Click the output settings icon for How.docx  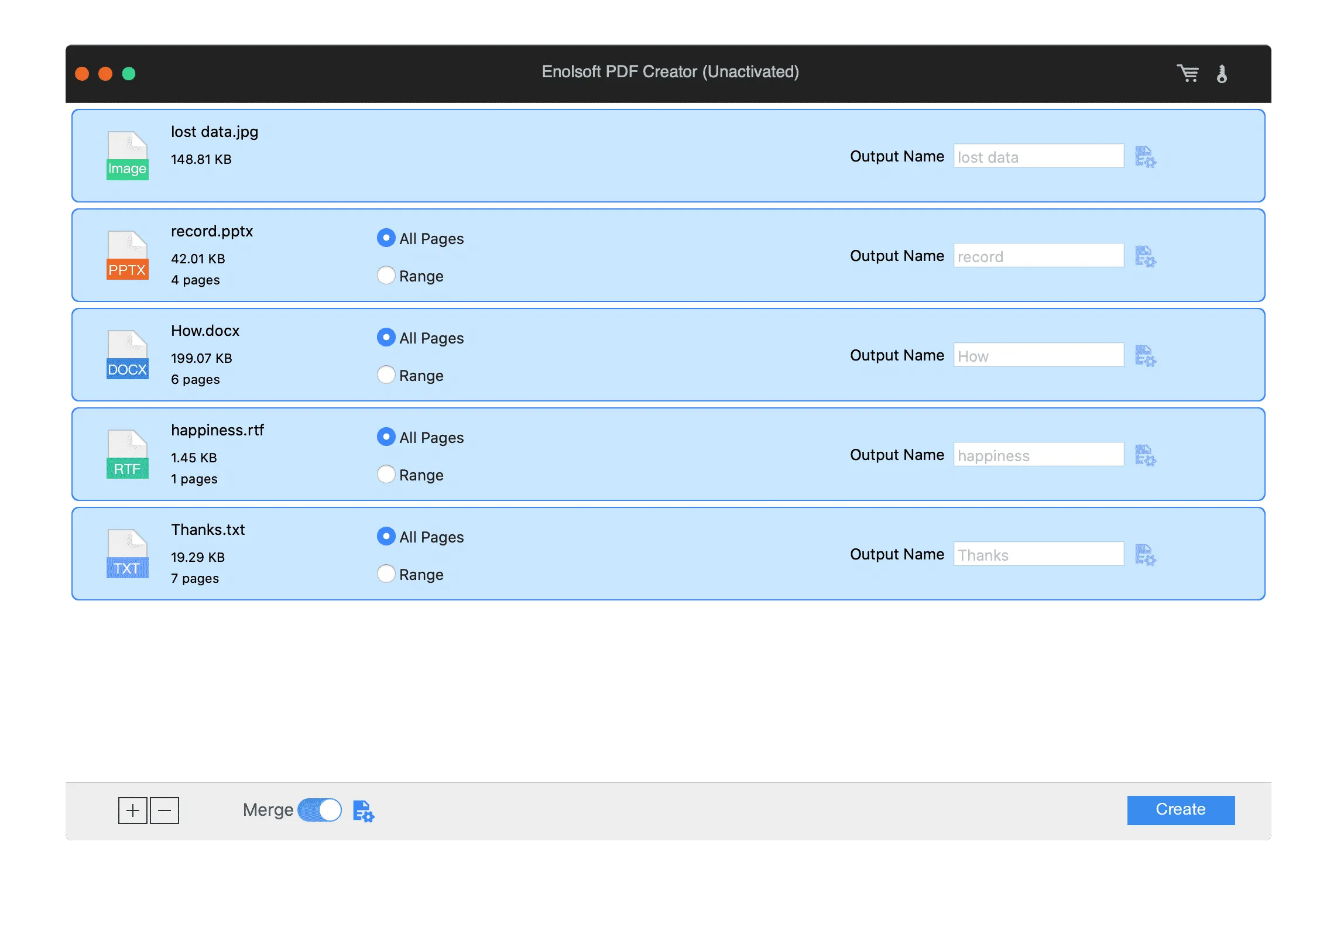pyautogui.click(x=1146, y=355)
